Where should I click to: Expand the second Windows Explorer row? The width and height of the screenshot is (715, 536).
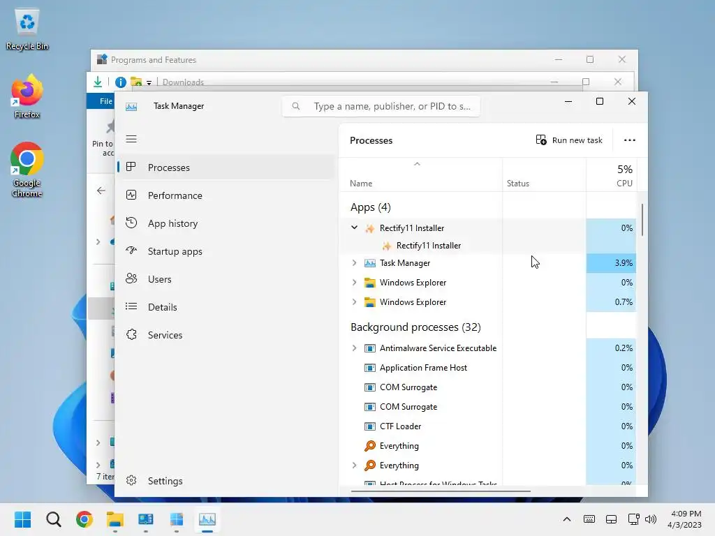click(354, 301)
